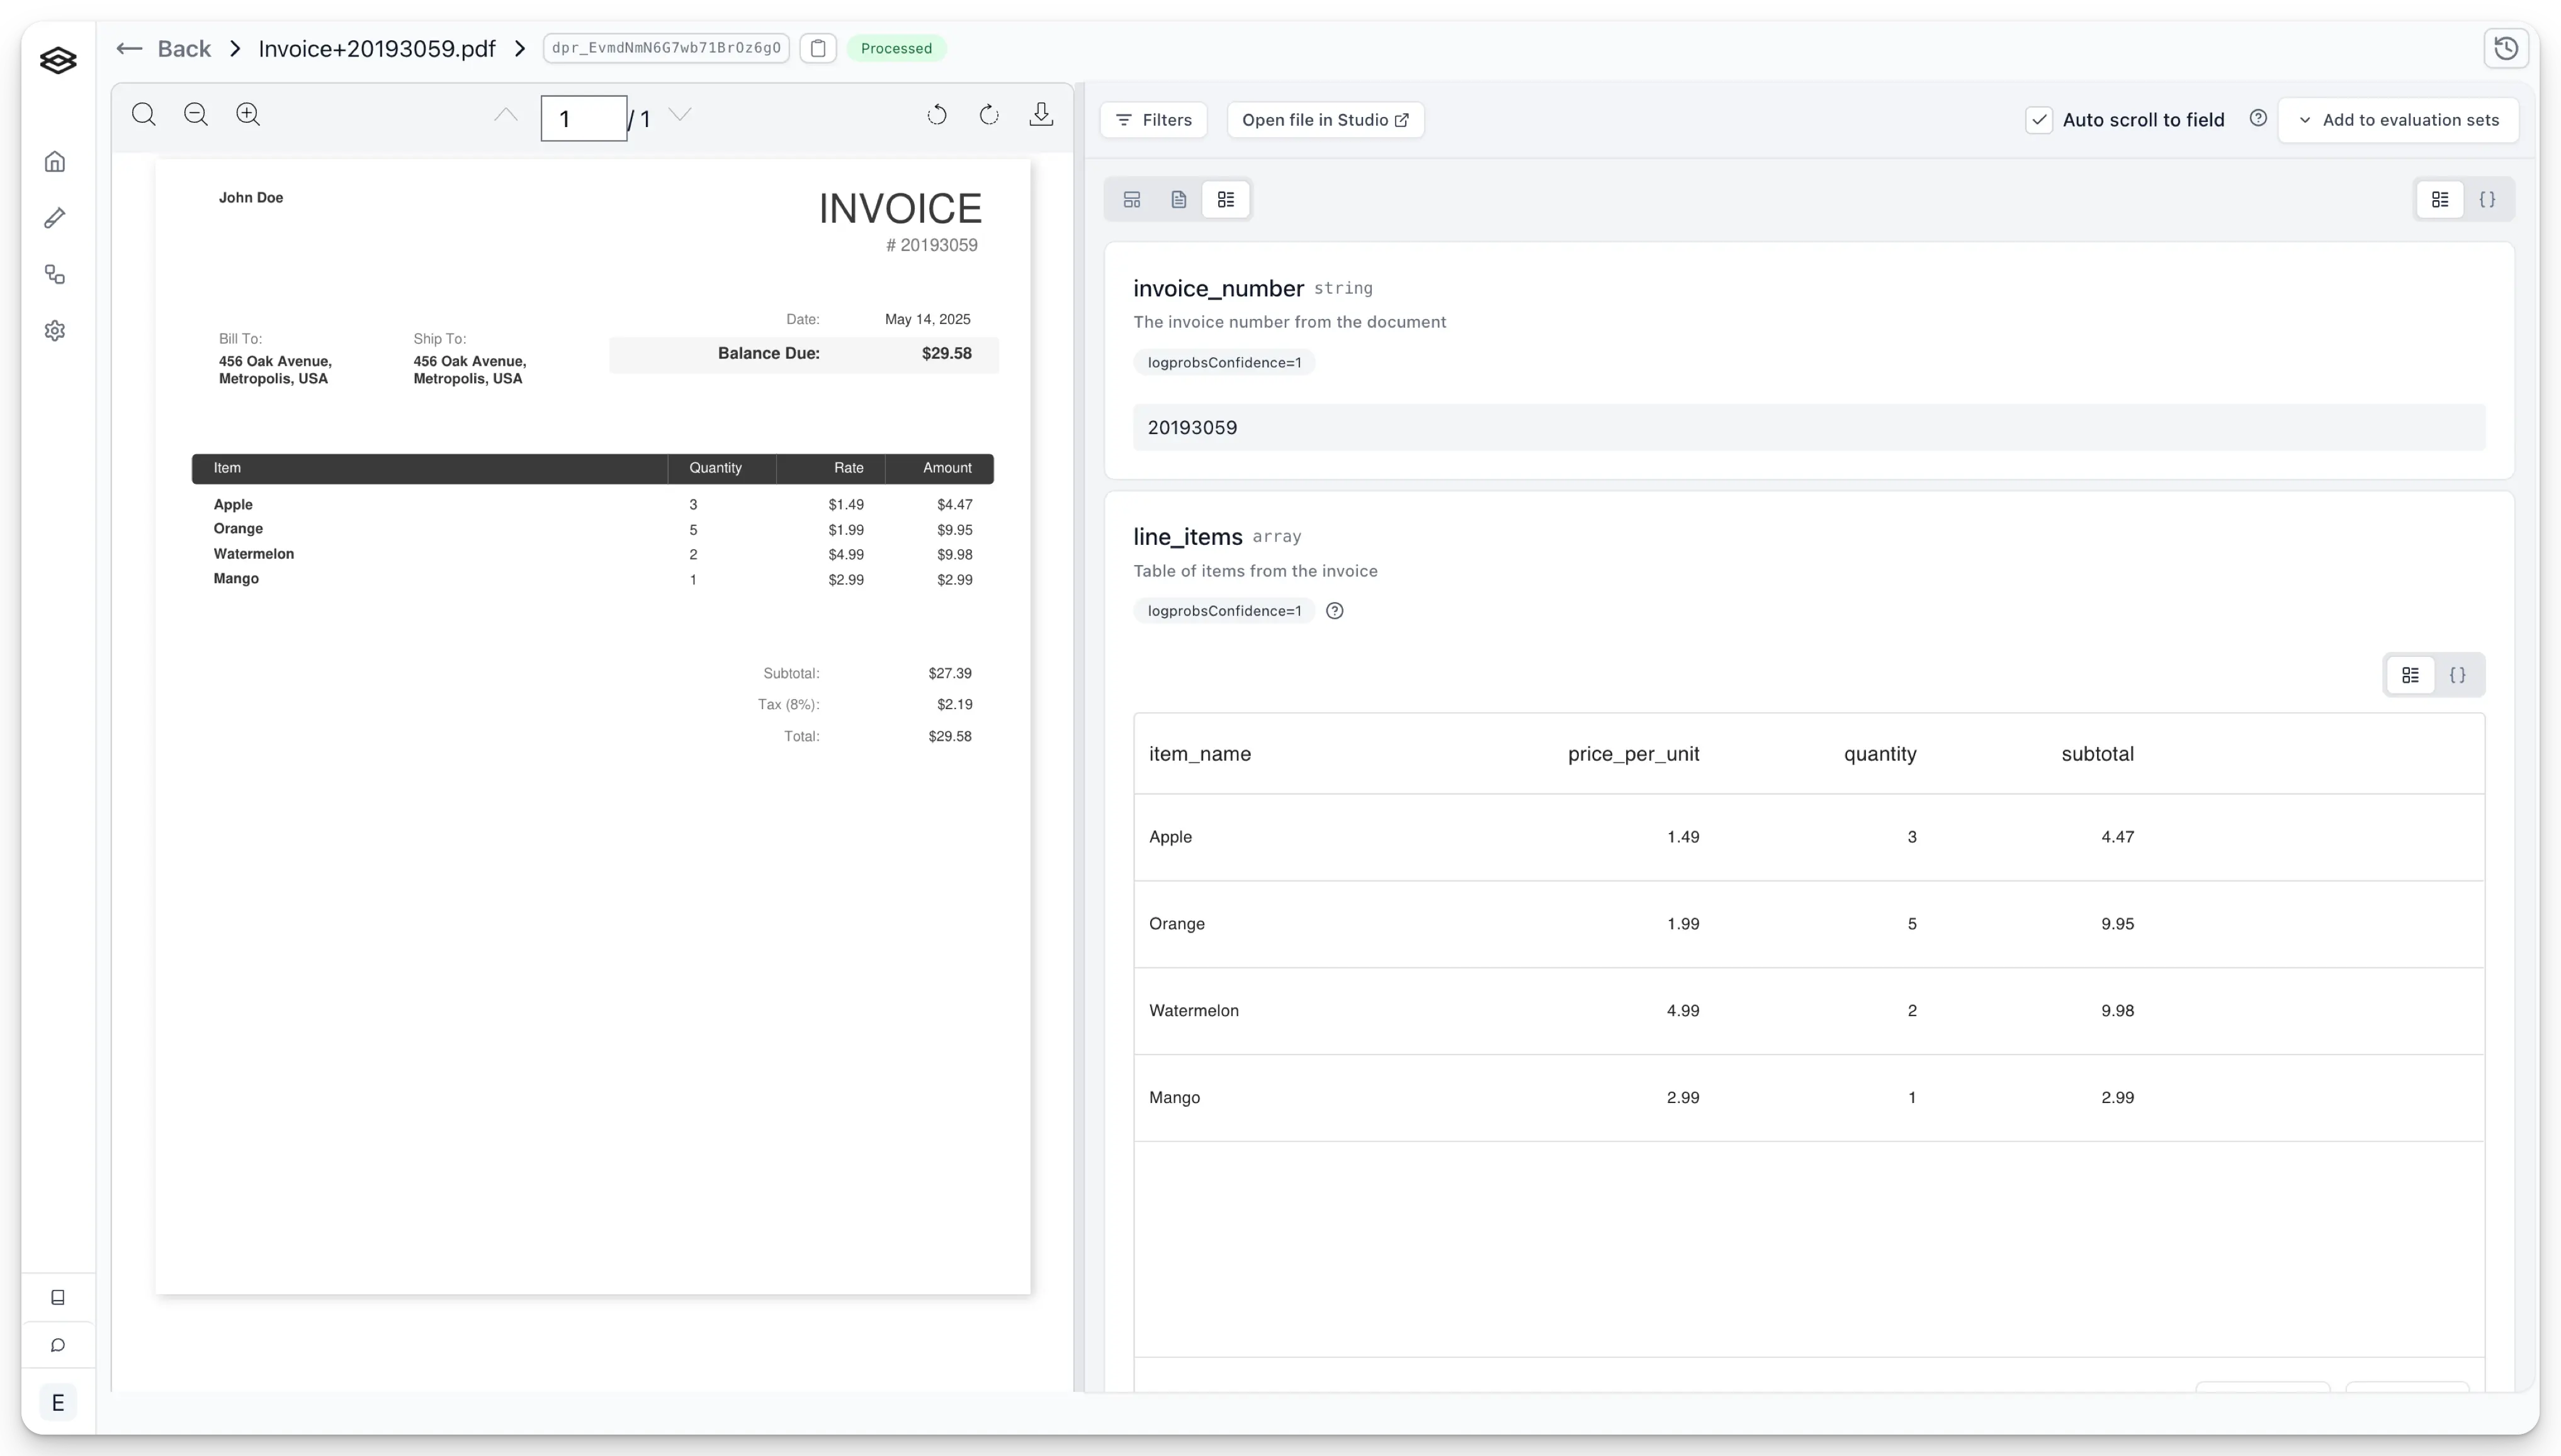
Task: Select table view for line_items
Action: 2411,675
